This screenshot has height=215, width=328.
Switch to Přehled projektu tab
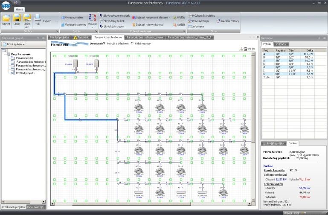point(59,38)
